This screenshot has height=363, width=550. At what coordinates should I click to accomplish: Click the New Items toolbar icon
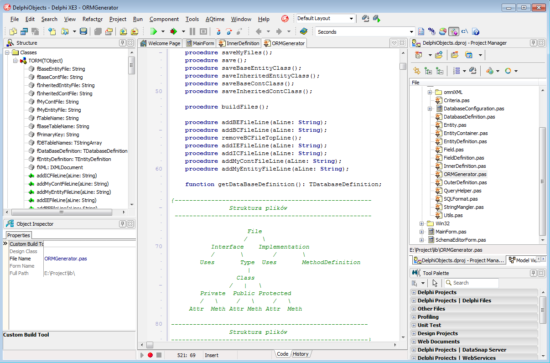click(x=52, y=31)
